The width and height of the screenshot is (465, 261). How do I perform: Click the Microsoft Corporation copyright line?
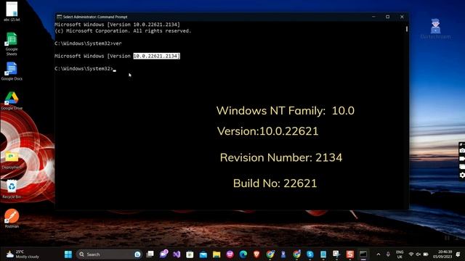click(x=123, y=30)
